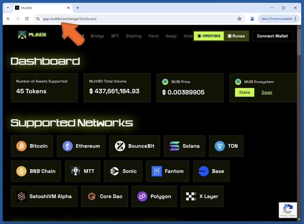Click the Swap link in MUBI Ecosystem
304x224 pixels.
267,92
